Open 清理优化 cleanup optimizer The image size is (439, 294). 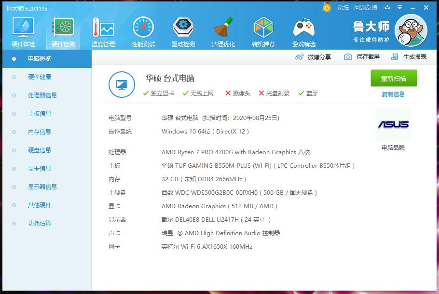pos(223,30)
